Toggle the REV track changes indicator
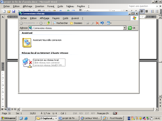The image size is (162, 121). pyautogui.click(x=81, y=113)
